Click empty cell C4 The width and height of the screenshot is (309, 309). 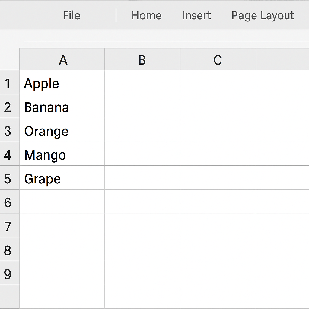point(218,154)
